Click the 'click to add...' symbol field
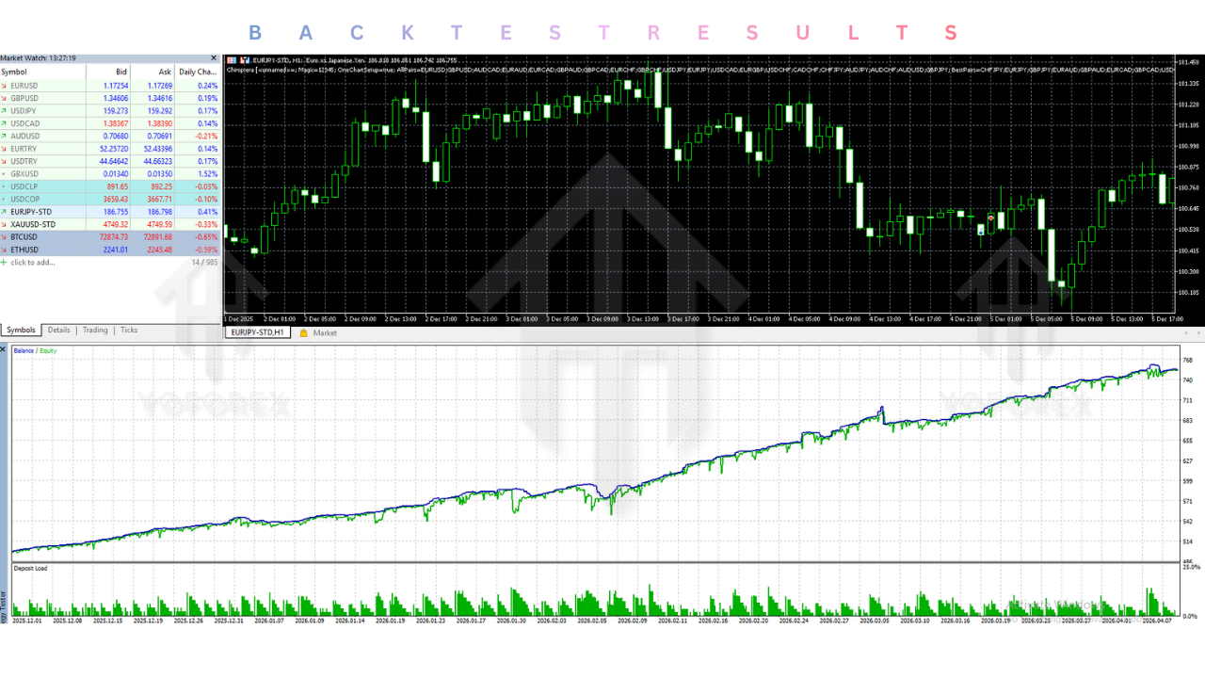Screen dimensions: 1205x678 [x=33, y=263]
